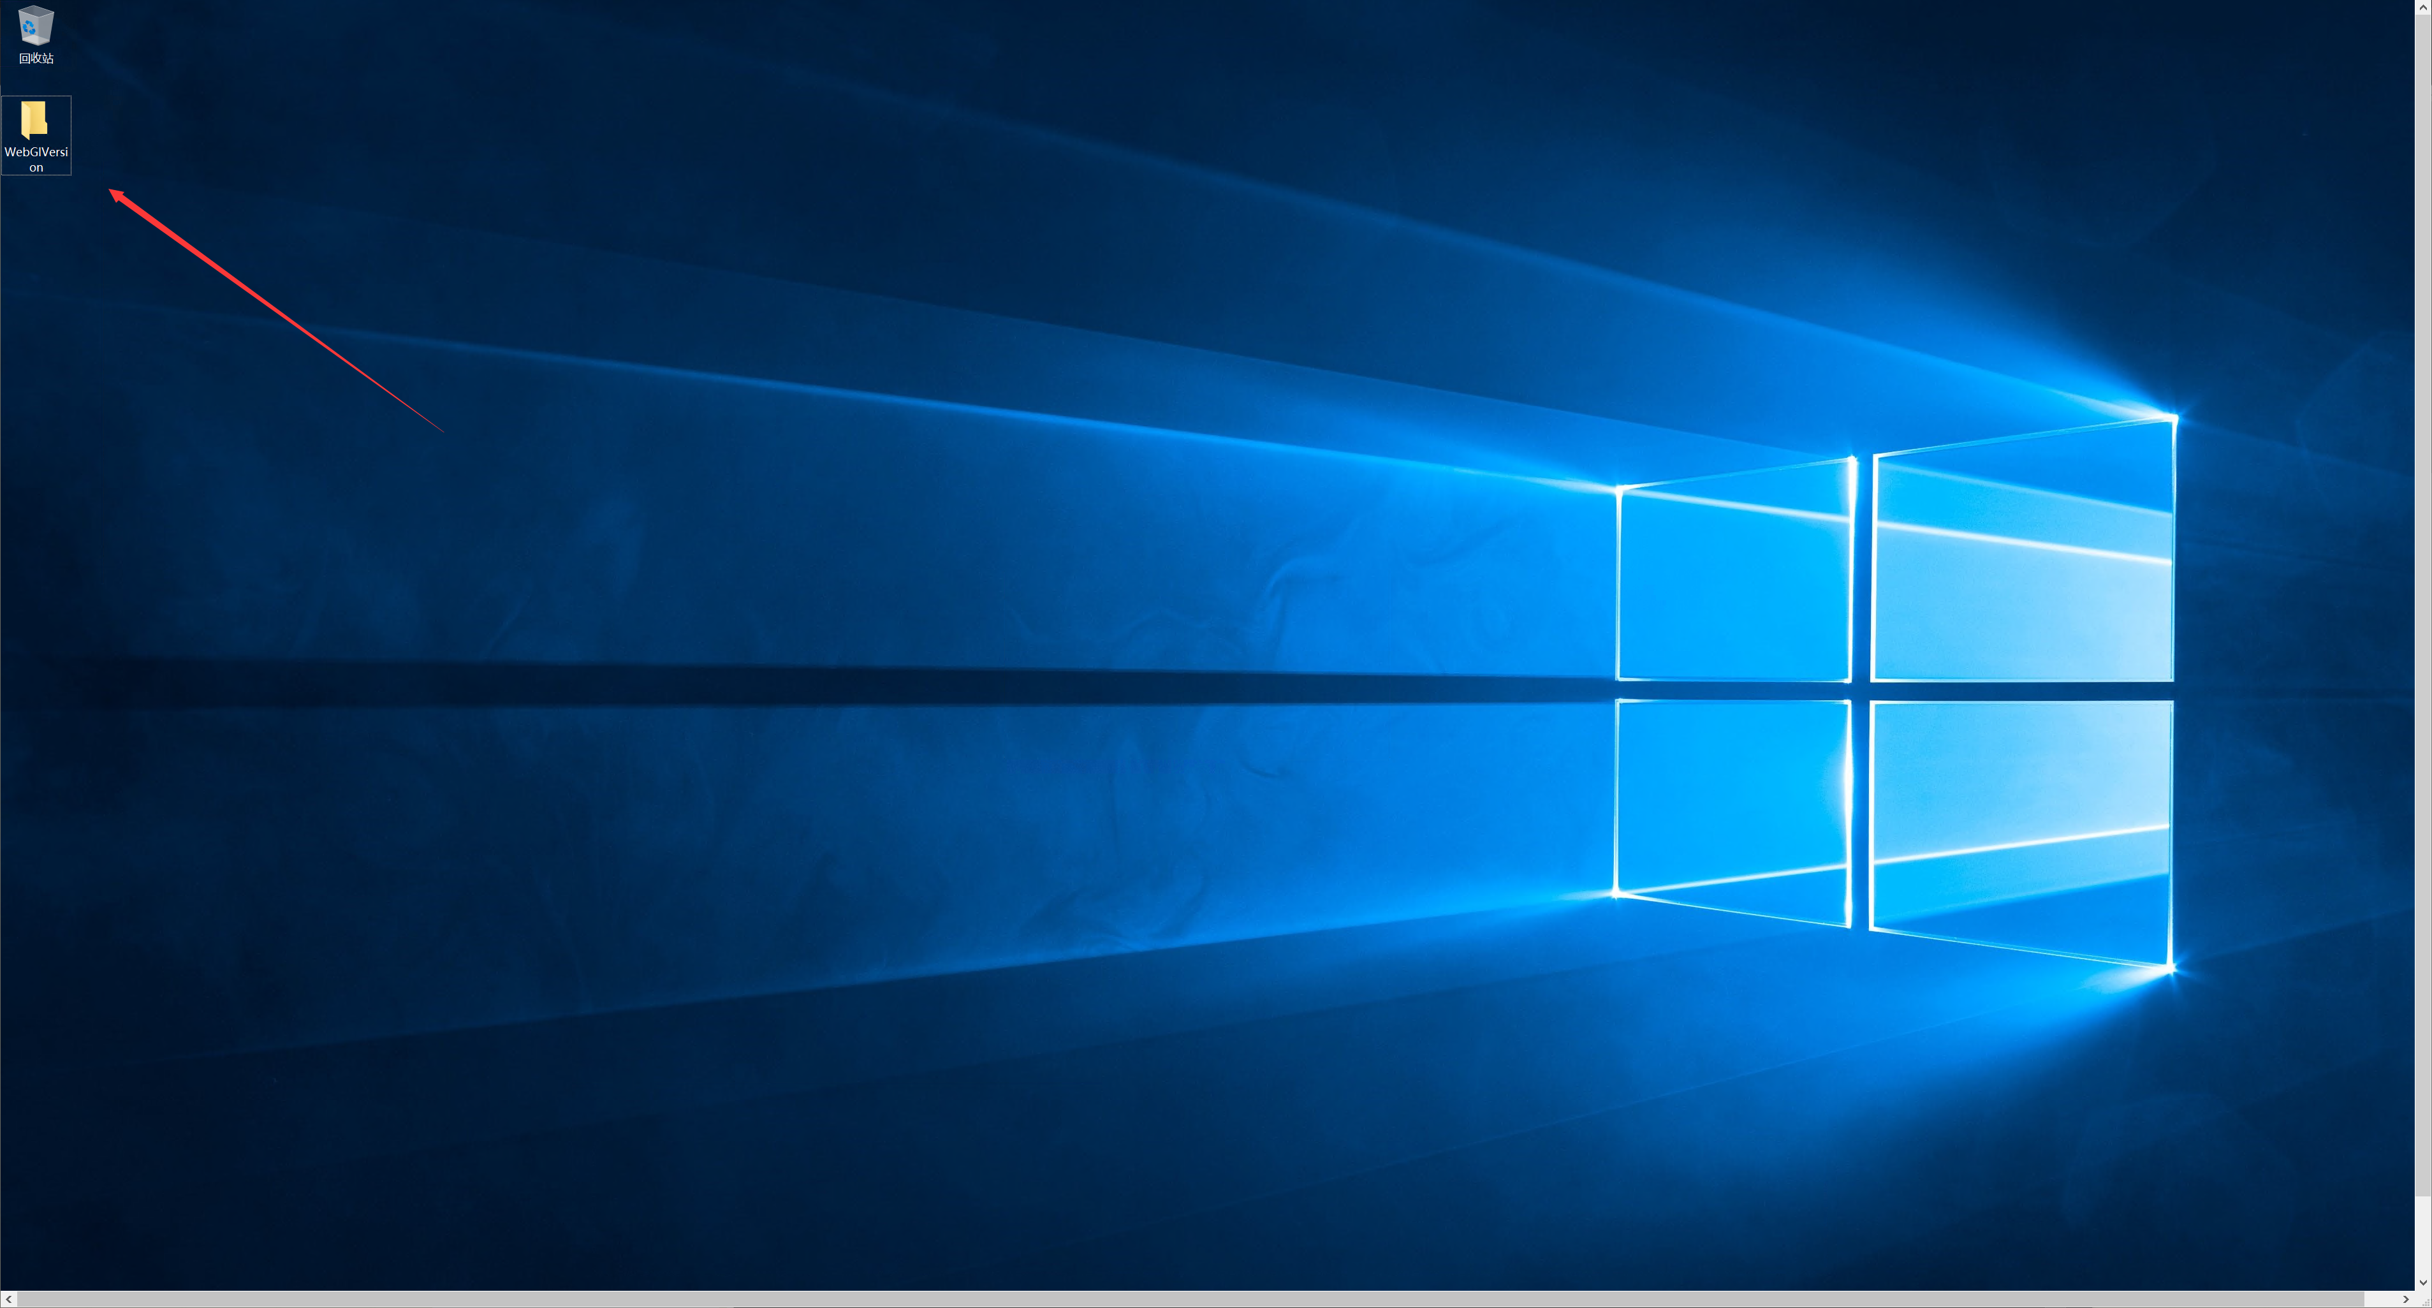This screenshot has width=2432, height=1308.
Task: Click the horizontal scrollbar right arrow
Action: (x=2406, y=1300)
